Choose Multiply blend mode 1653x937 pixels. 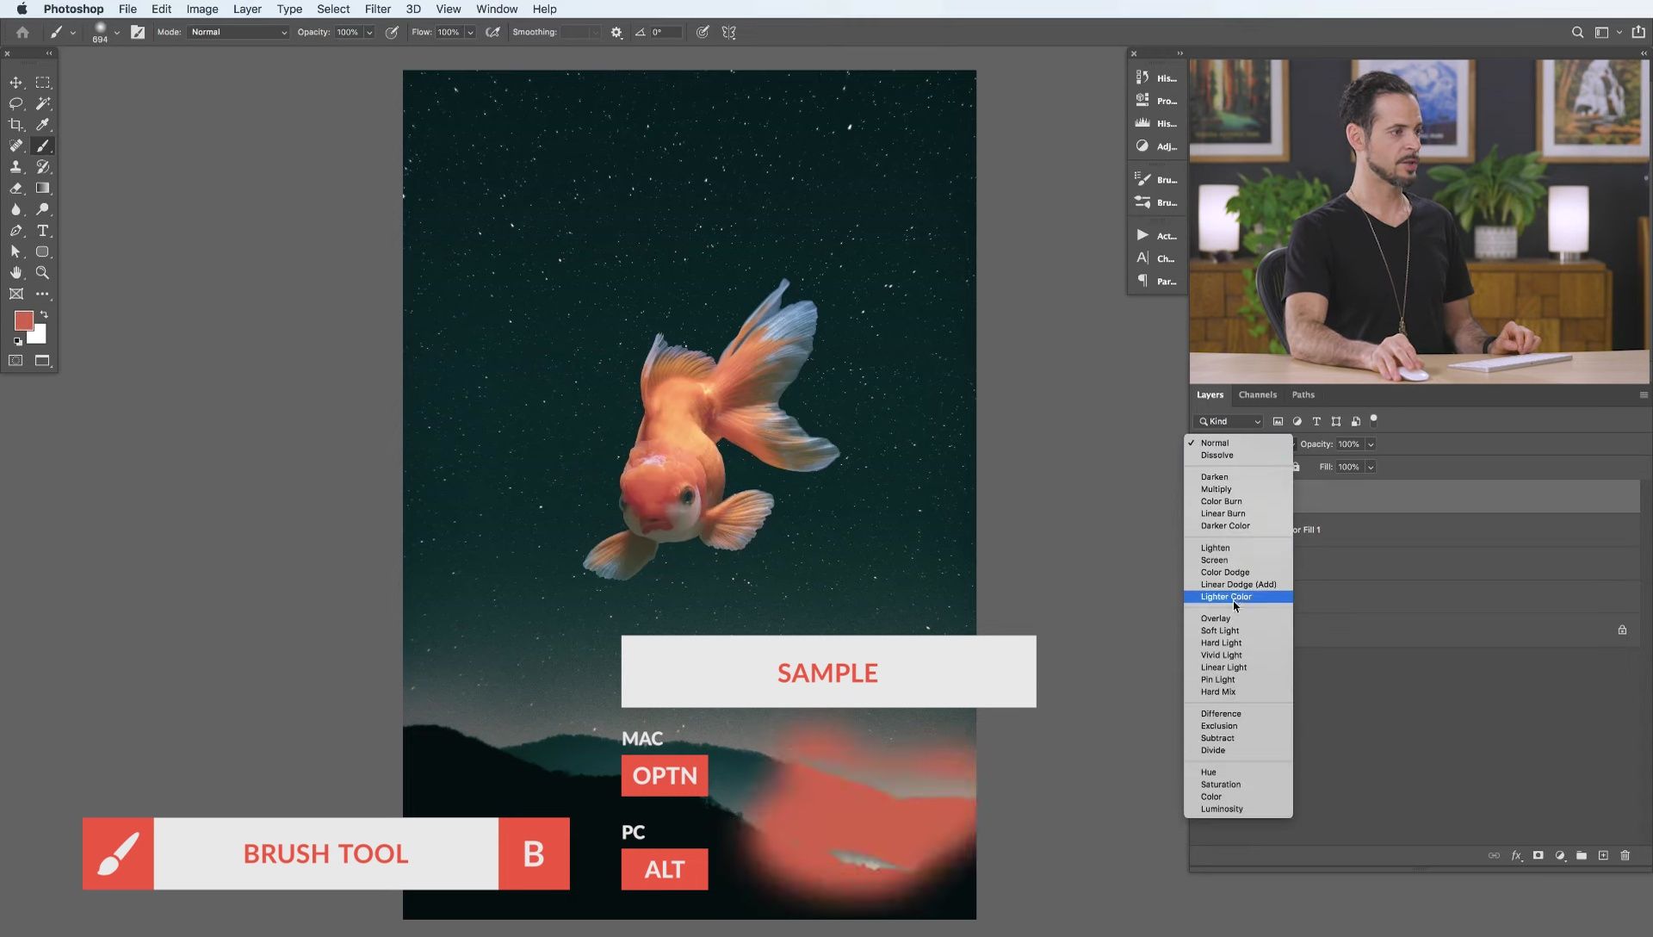coord(1238,489)
